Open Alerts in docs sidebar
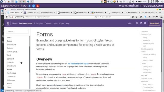The height and width of the screenshot is (92, 164). click(x=9, y=38)
